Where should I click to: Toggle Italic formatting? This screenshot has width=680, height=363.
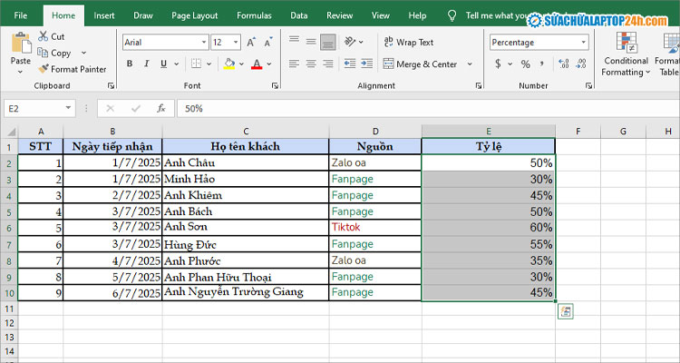point(146,64)
